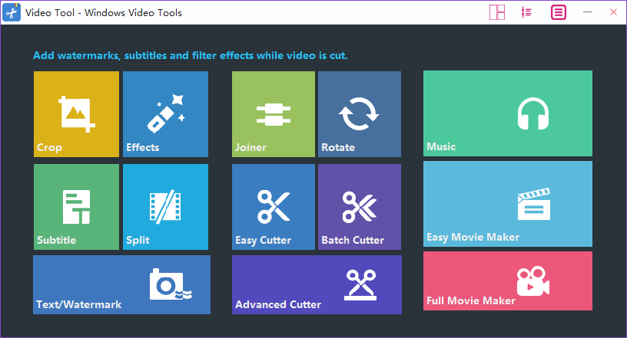Launch Full Movie Maker

[507, 281]
